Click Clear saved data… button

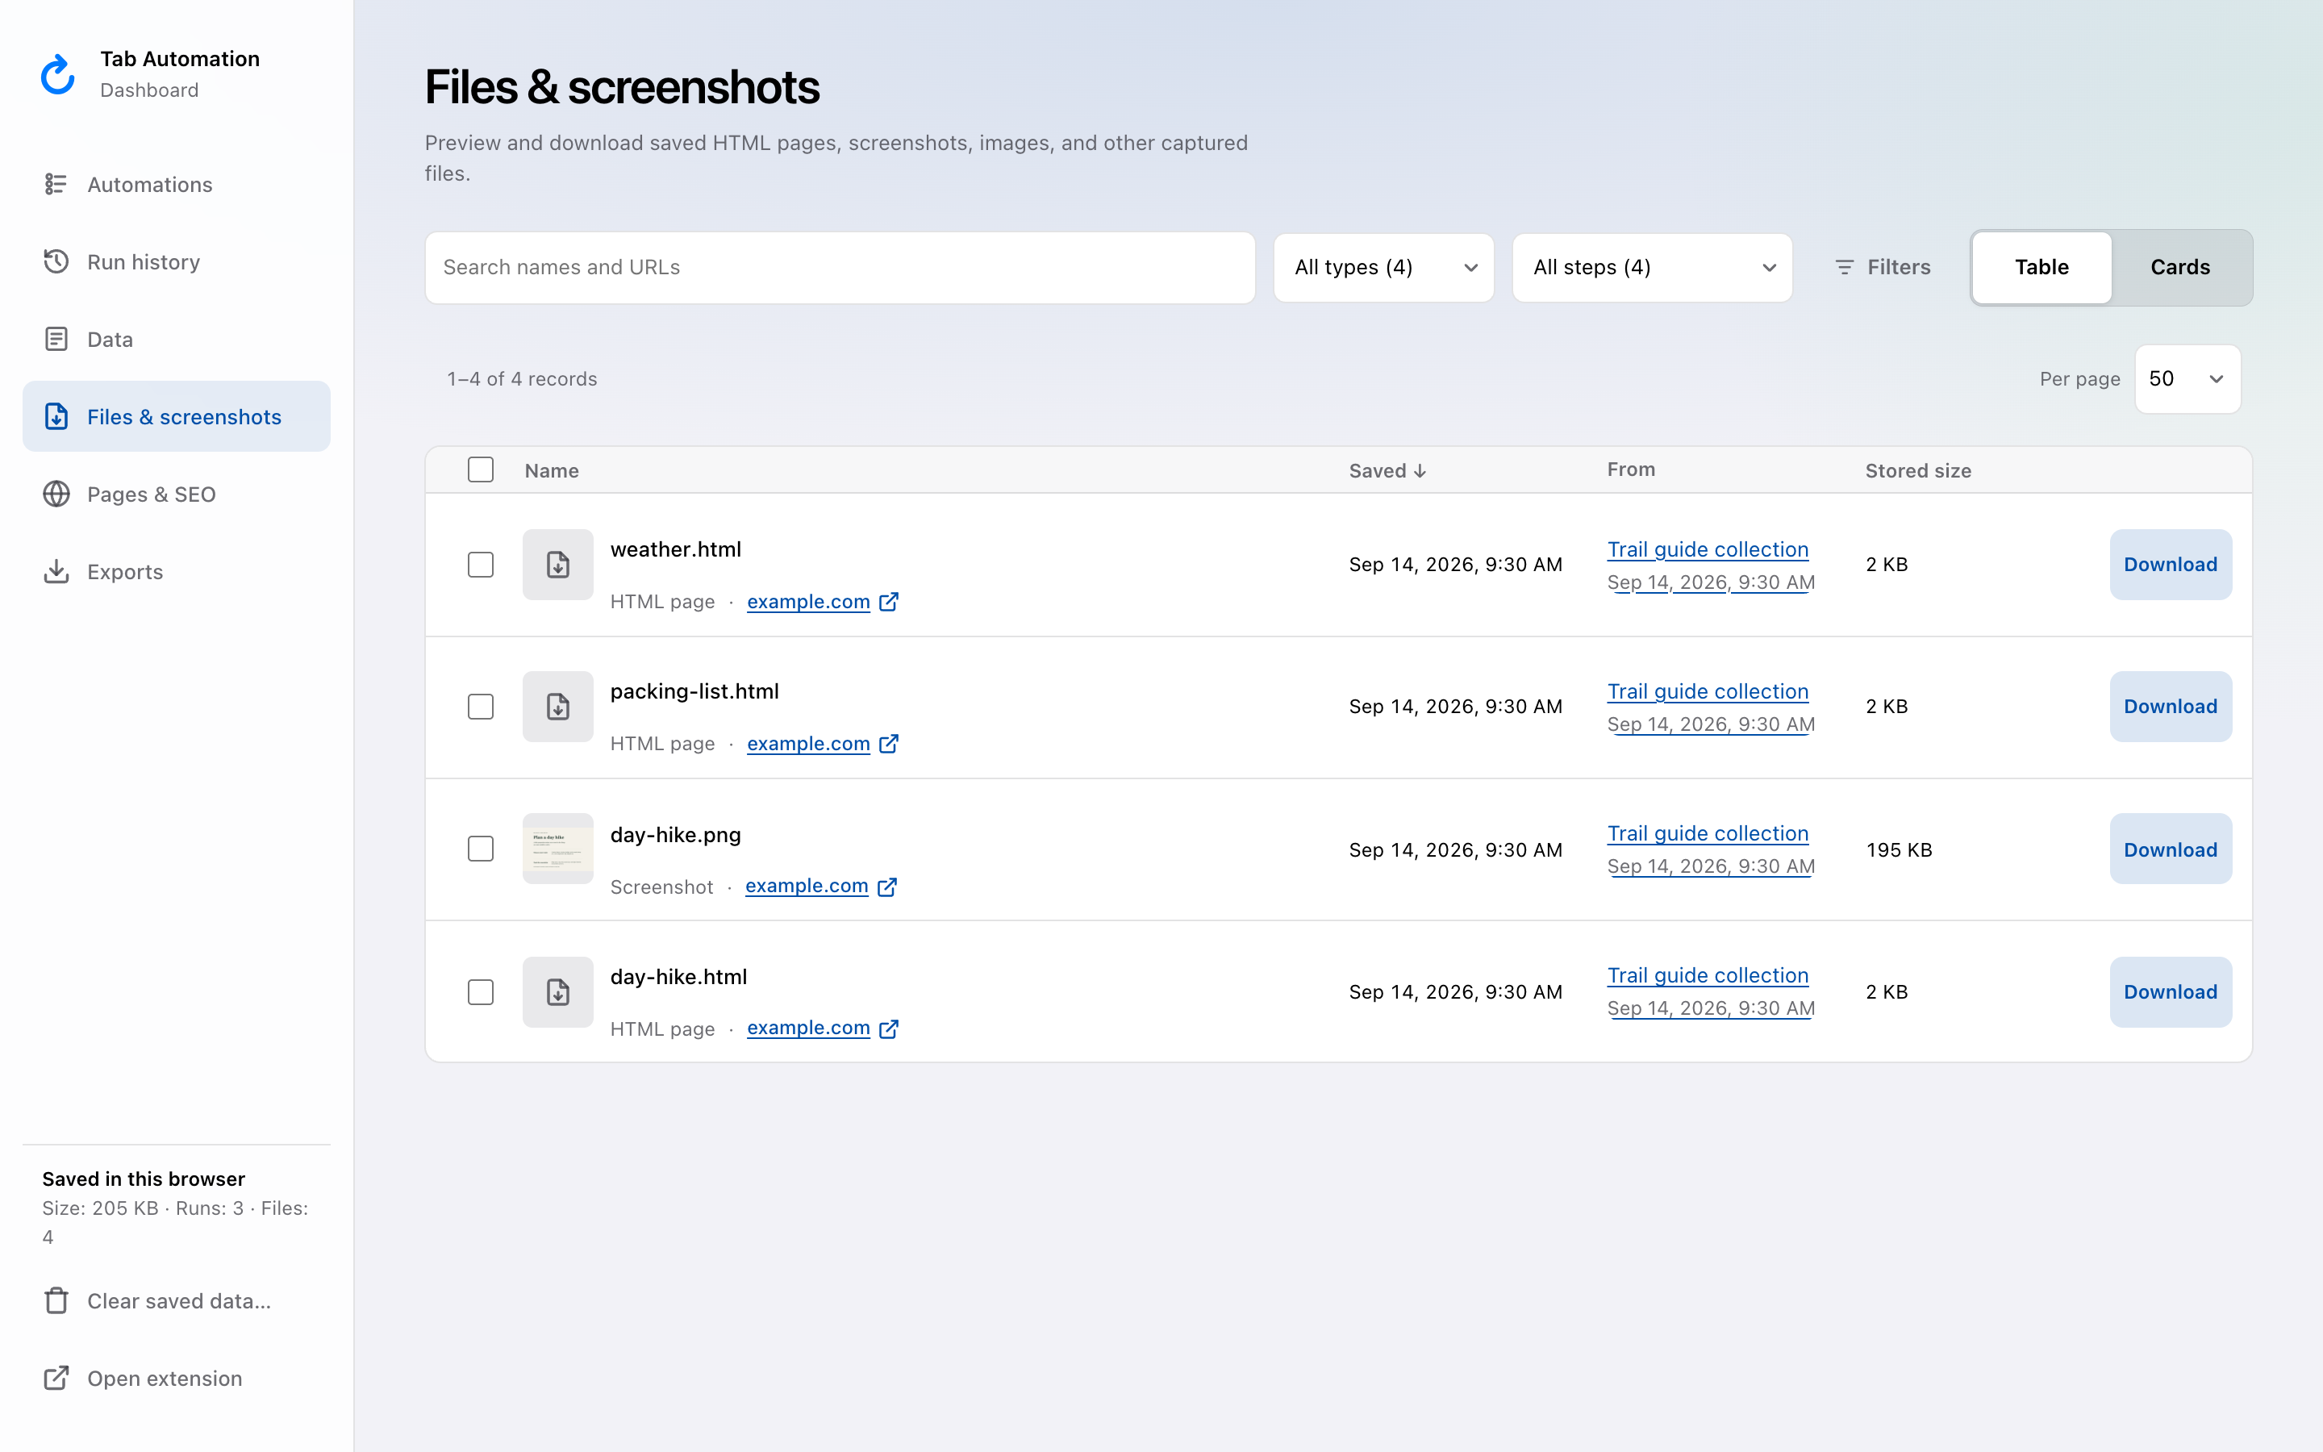[177, 1300]
